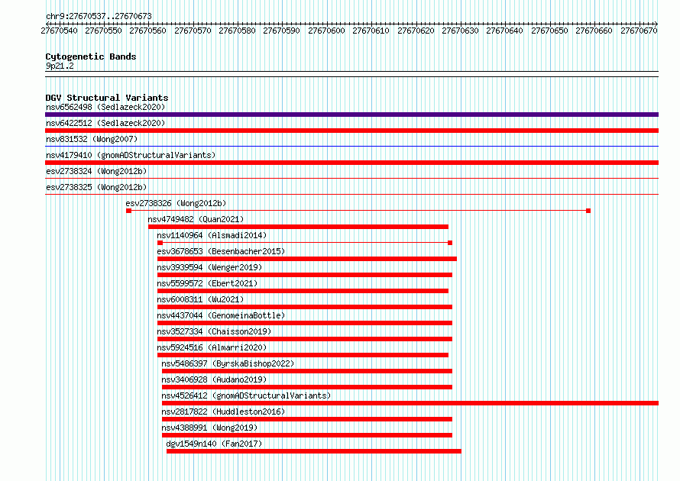Click right endpoint square of nsv1140964
The image size is (680, 481).
[x=450, y=243]
